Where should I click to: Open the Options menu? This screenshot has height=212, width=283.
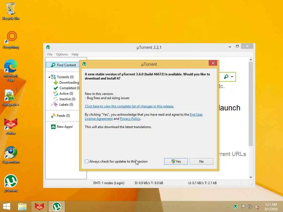[62, 54]
